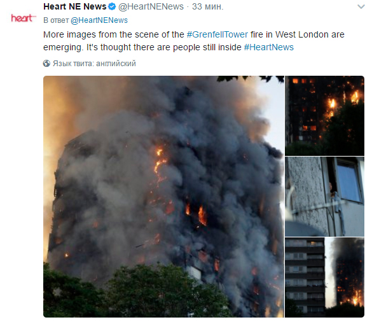Open the #HeartNews hashtag

pos(269,47)
